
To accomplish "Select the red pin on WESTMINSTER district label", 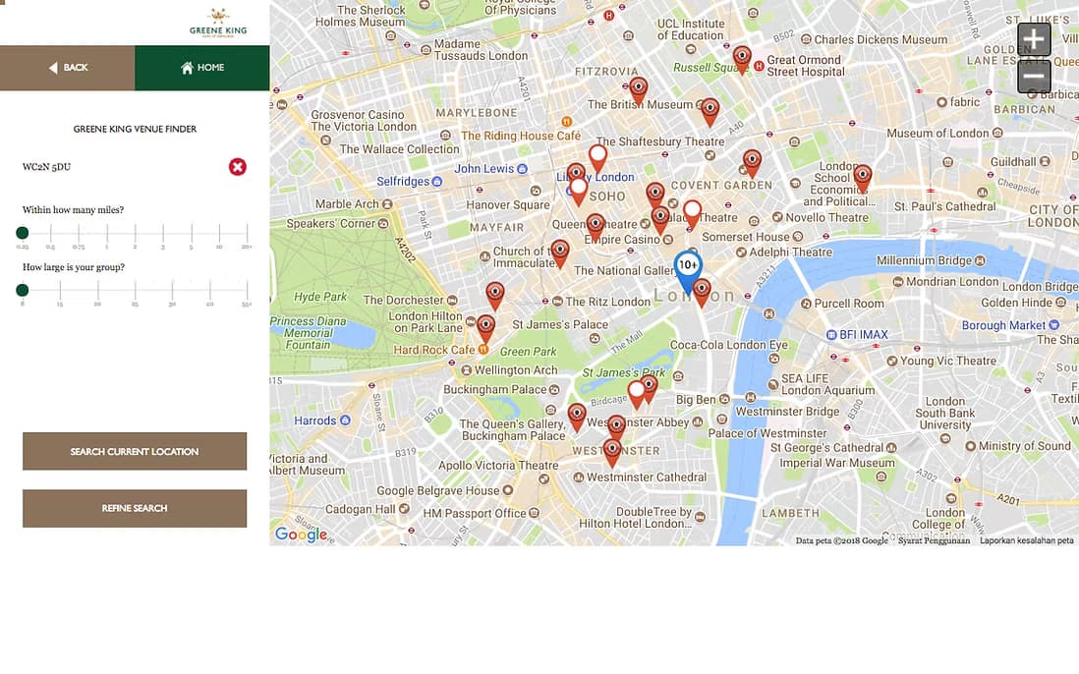I will click(612, 453).
